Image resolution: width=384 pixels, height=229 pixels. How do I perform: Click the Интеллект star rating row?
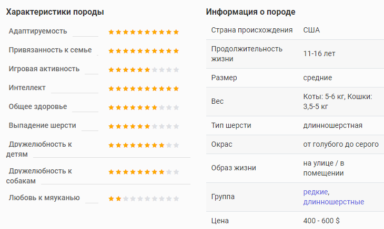pos(144,89)
